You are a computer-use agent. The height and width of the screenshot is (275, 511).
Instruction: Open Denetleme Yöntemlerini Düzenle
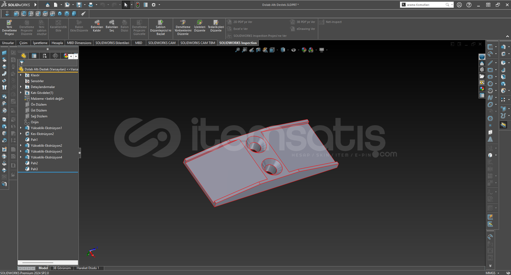click(183, 27)
